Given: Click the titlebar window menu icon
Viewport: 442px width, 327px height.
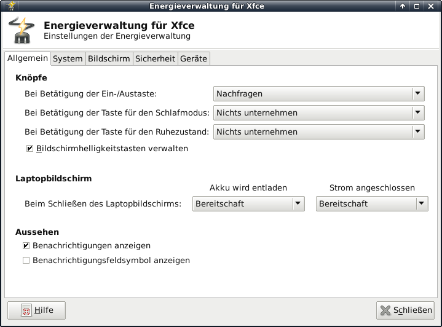Looking at the screenshot, I should point(8,6).
